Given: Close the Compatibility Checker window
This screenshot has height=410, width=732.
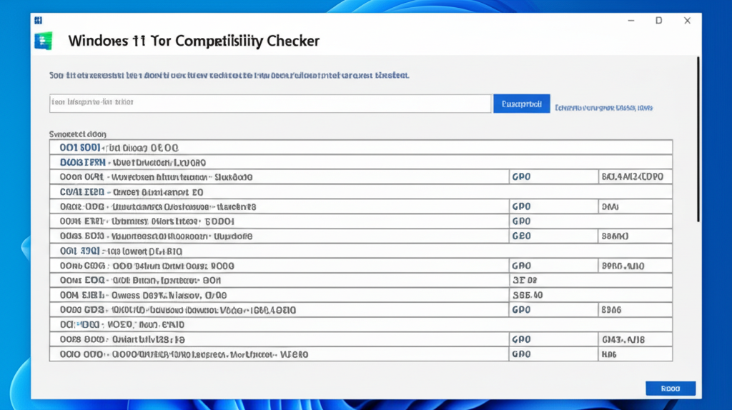Looking at the screenshot, I should [687, 21].
